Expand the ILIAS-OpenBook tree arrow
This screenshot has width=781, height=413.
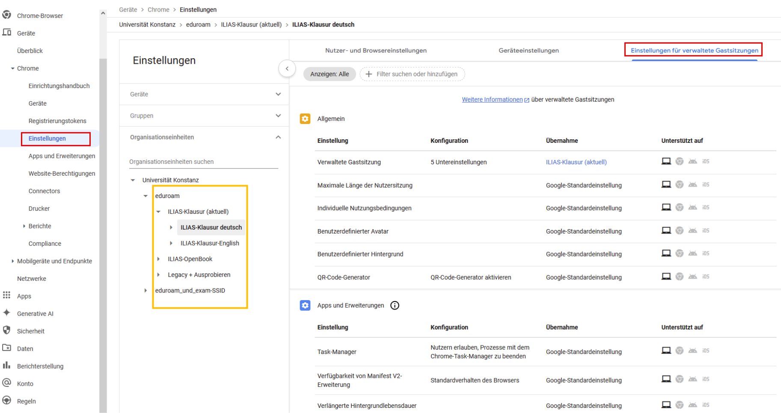(x=158, y=259)
